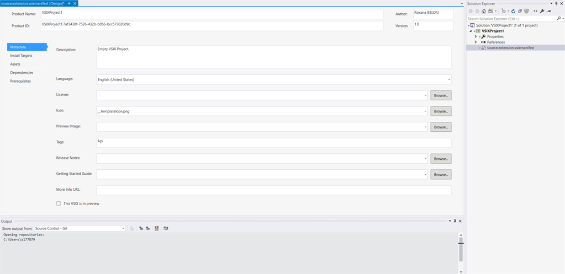Pin the Solution Explorer panel

click(556, 4)
